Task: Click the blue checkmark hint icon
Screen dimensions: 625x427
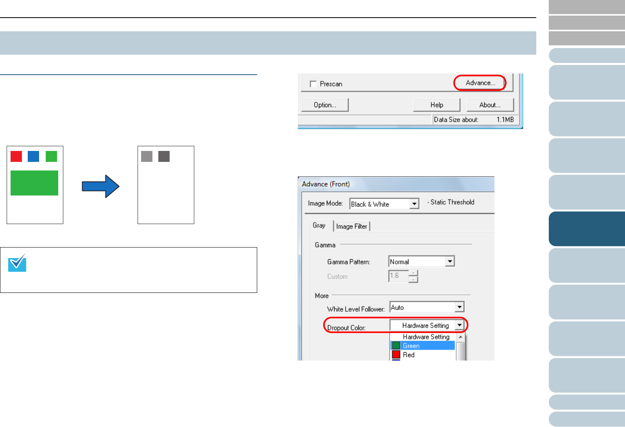Action: pos(17,263)
